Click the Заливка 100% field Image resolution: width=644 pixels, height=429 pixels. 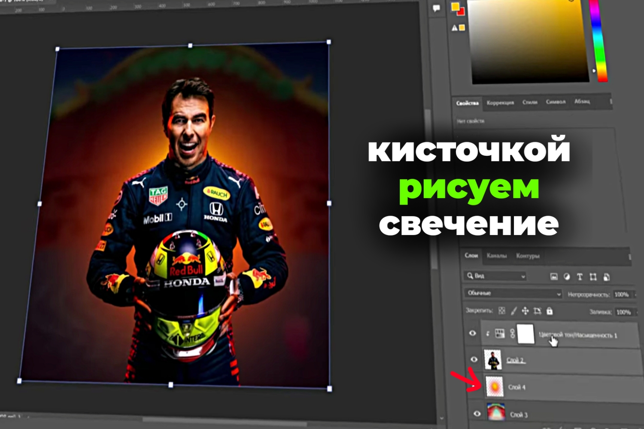click(x=624, y=312)
